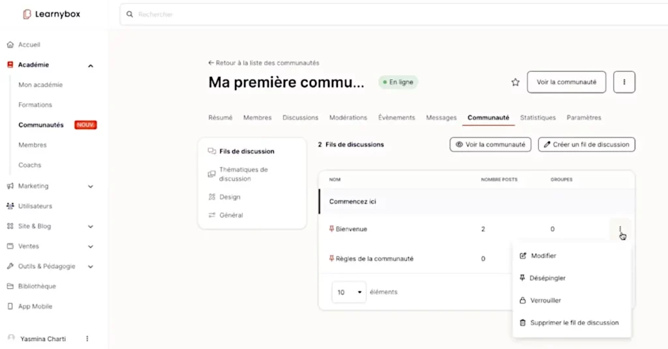The image size is (668, 349).
Task: Mark community as favorite with star
Action: 515,82
